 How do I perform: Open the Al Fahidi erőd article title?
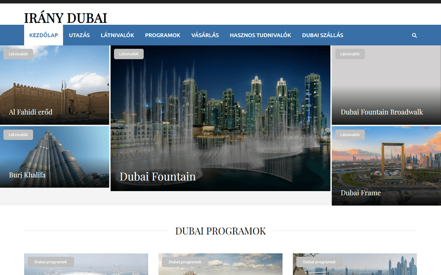pos(31,112)
